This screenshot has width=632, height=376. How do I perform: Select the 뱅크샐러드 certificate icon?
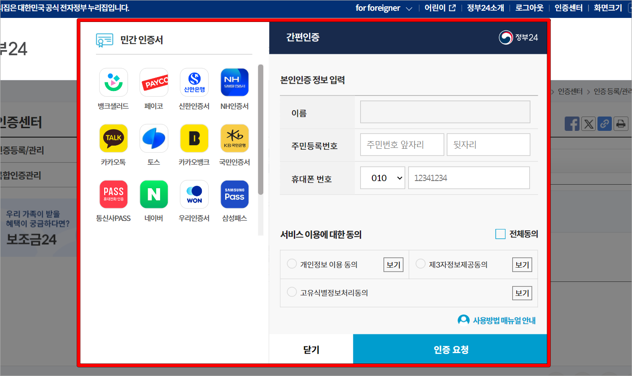pos(113,82)
